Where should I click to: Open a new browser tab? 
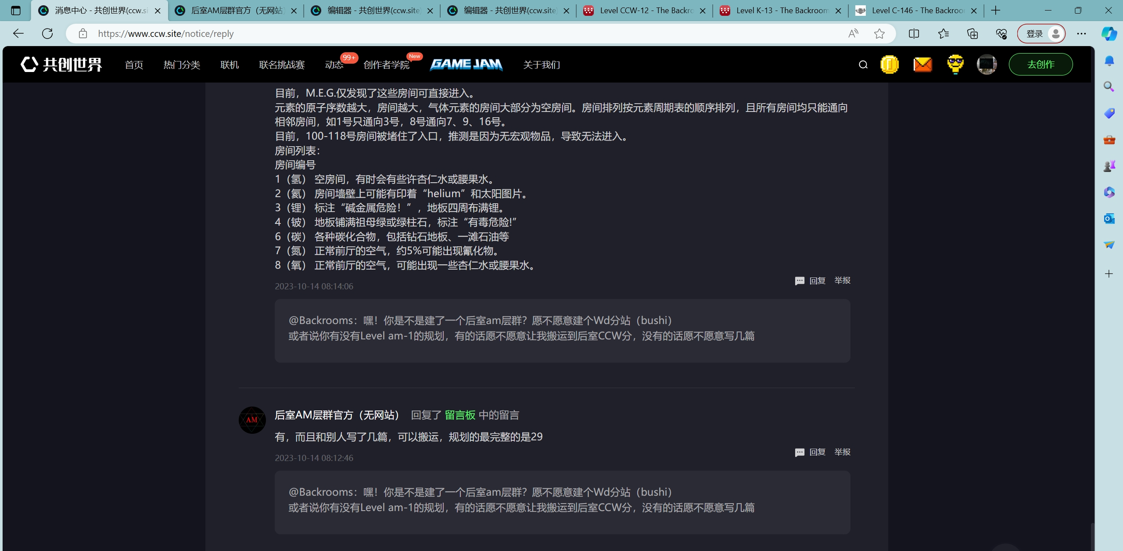point(996,11)
